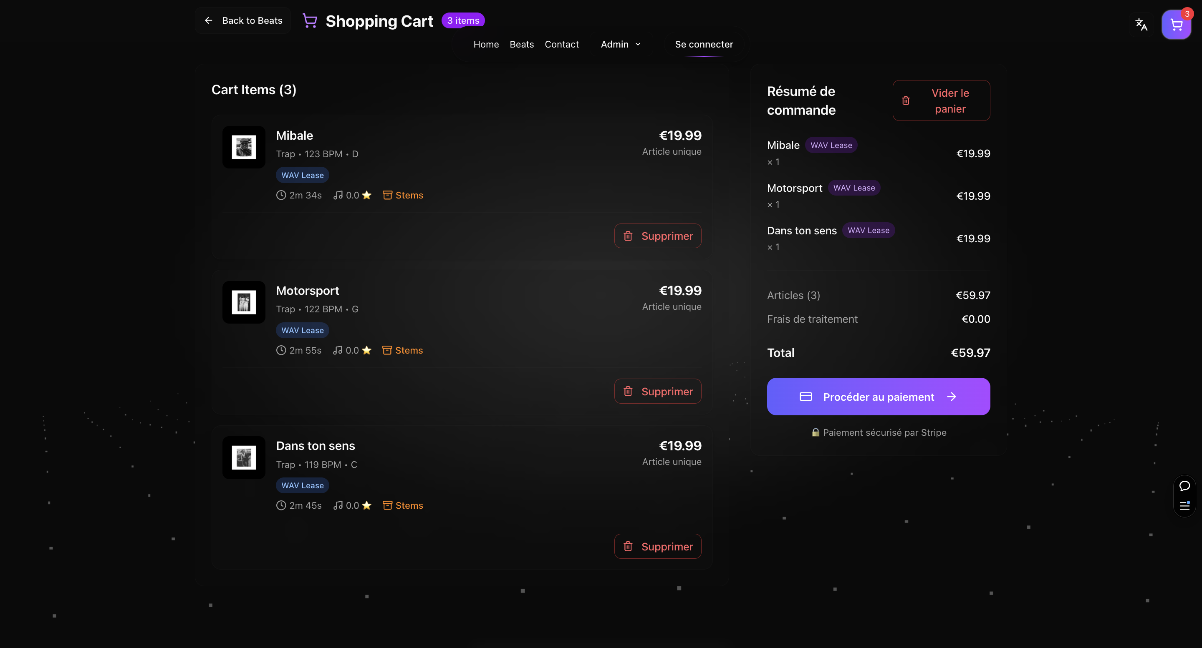This screenshot has height=648, width=1202.
Task: Click the list menu icon below chat
Action: tap(1184, 506)
